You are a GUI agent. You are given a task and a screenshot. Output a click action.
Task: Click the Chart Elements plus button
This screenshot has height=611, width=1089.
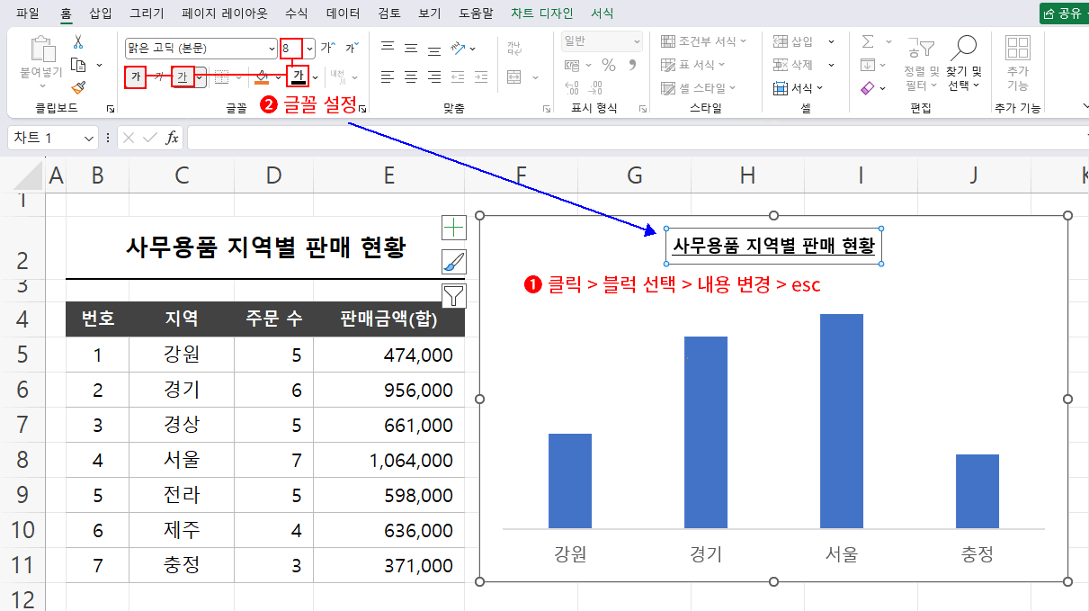pyautogui.click(x=454, y=227)
